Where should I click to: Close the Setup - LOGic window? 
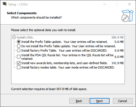click(129, 4)
